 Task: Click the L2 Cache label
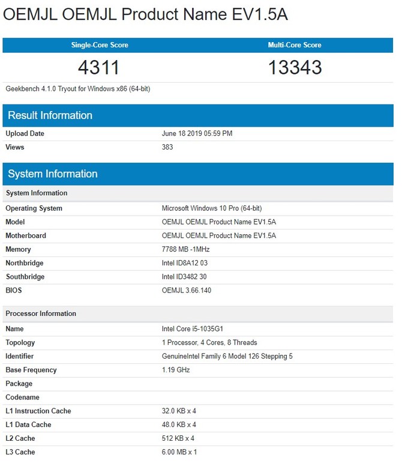[x=20, y=438]
